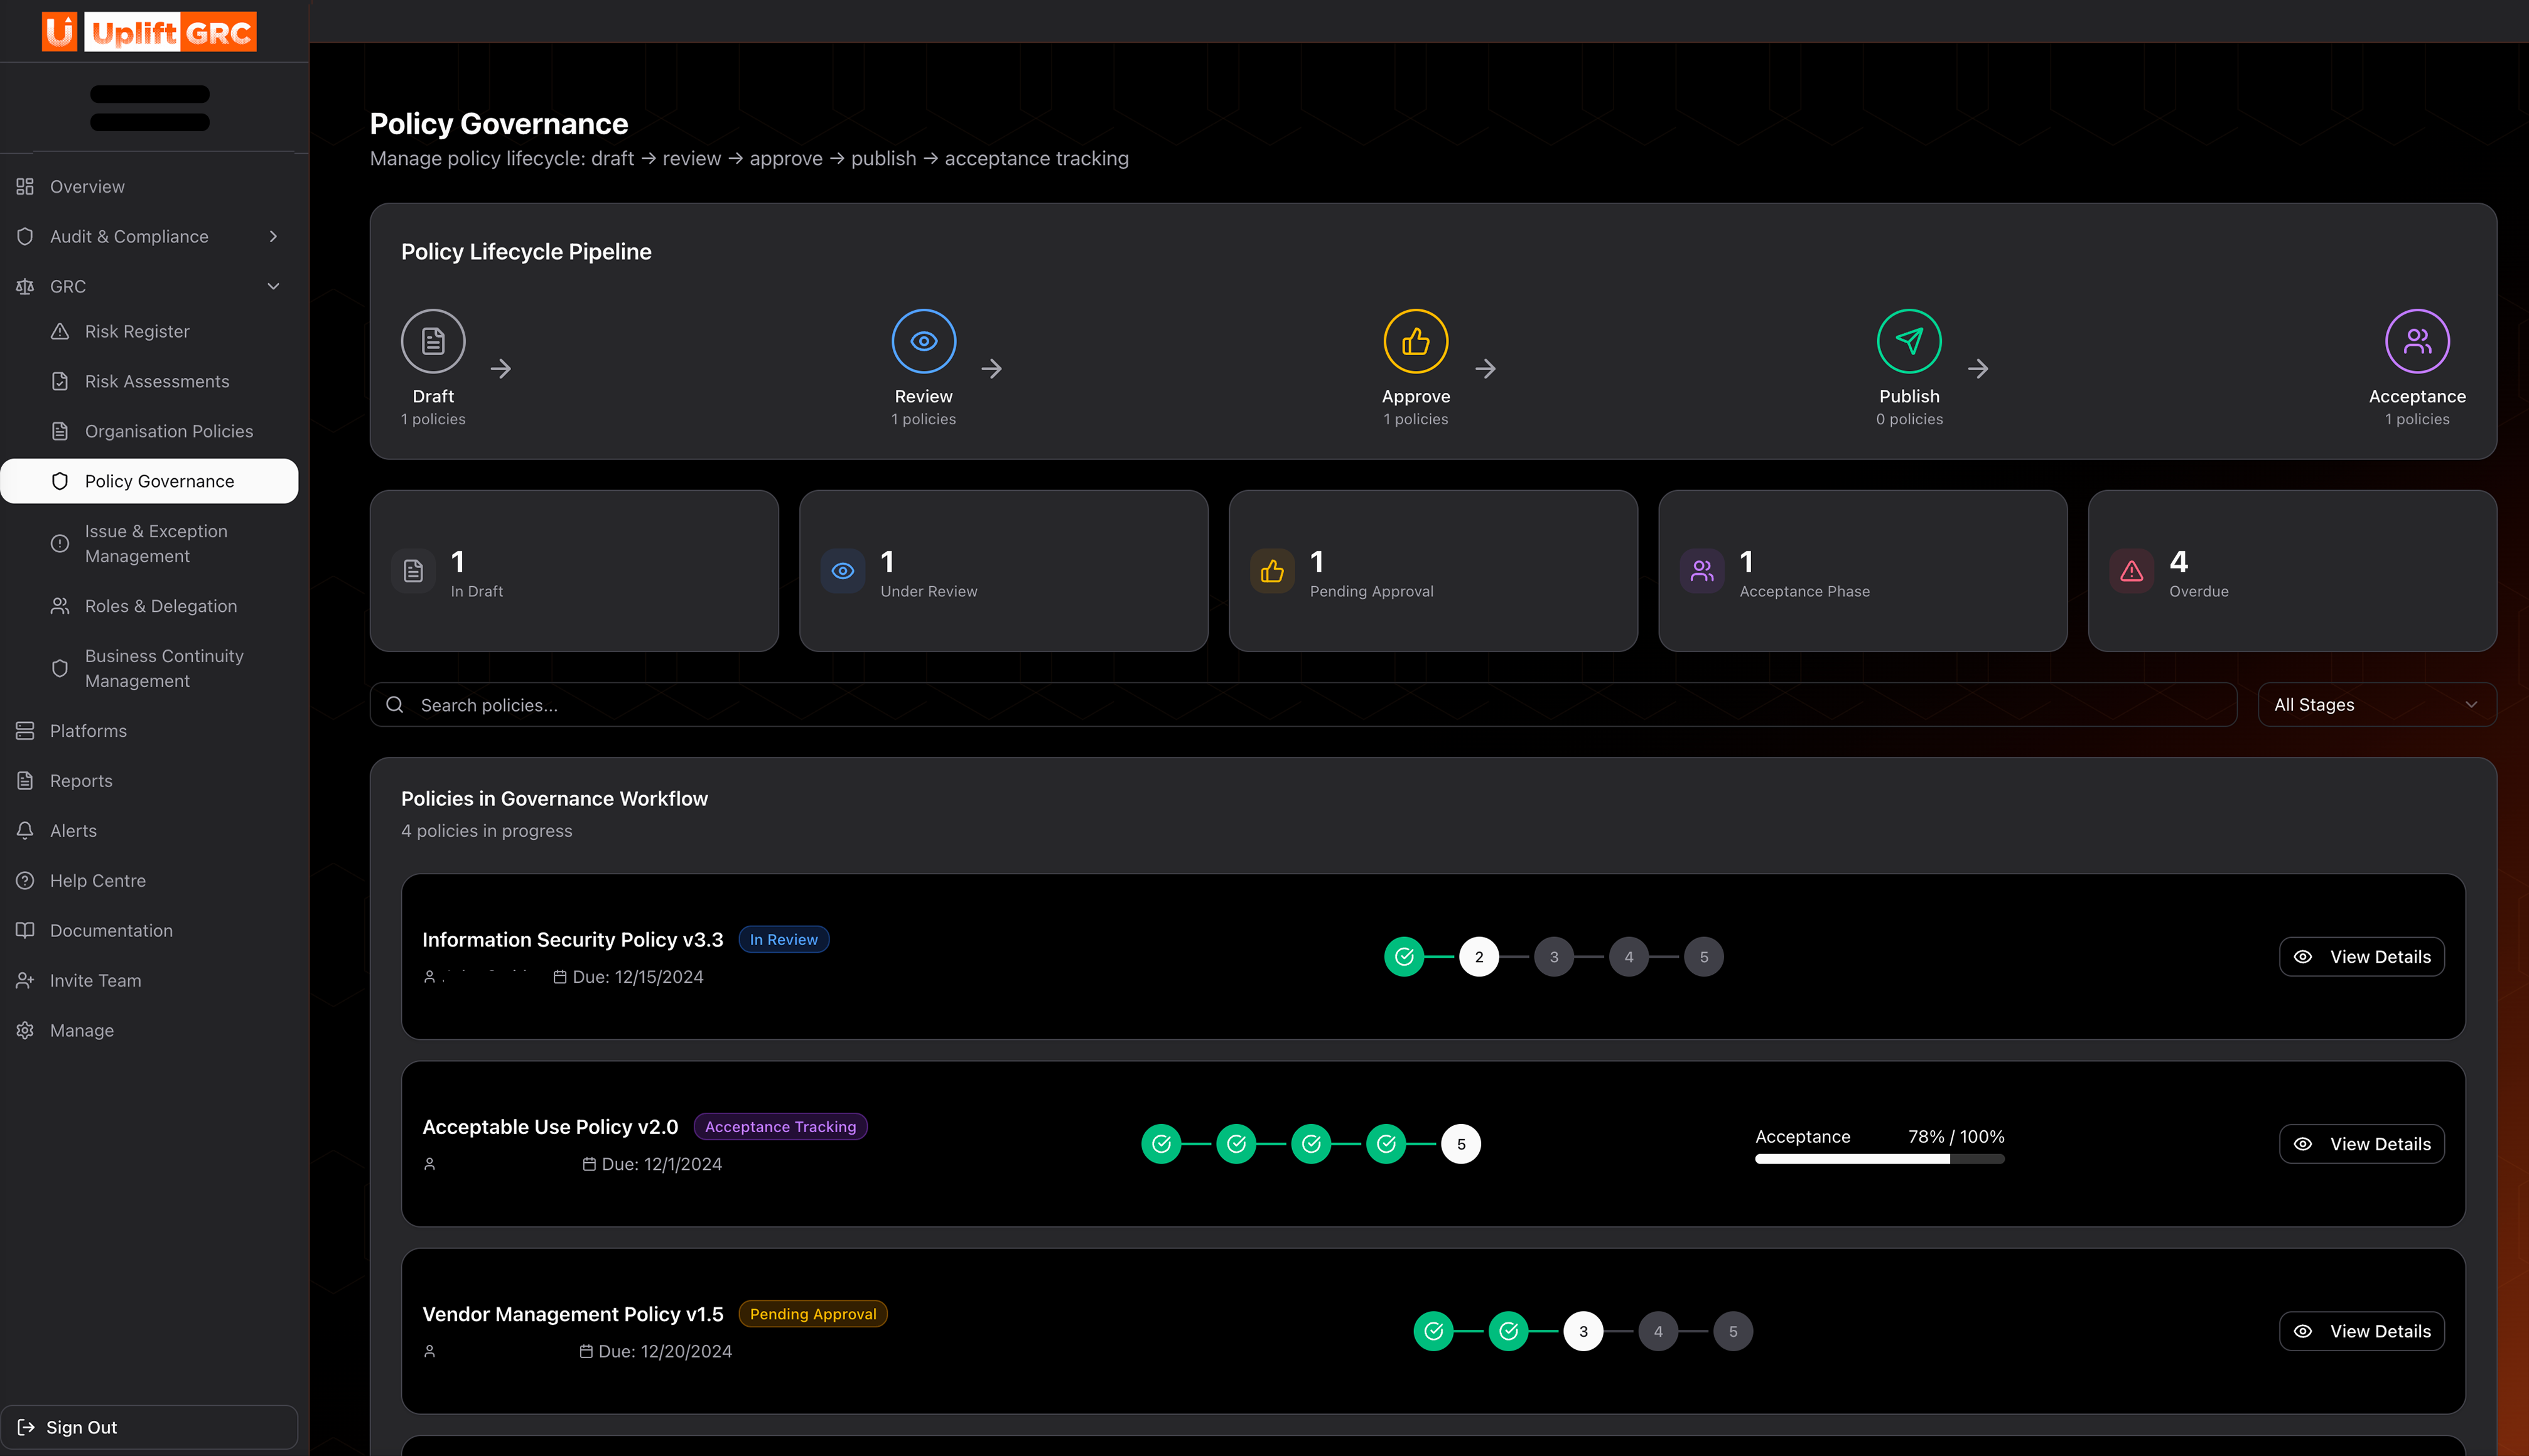Screen dimensions: 2529x1456
Task: Click "Due: 12/1/2024" date text
Action: [661, 1164]
